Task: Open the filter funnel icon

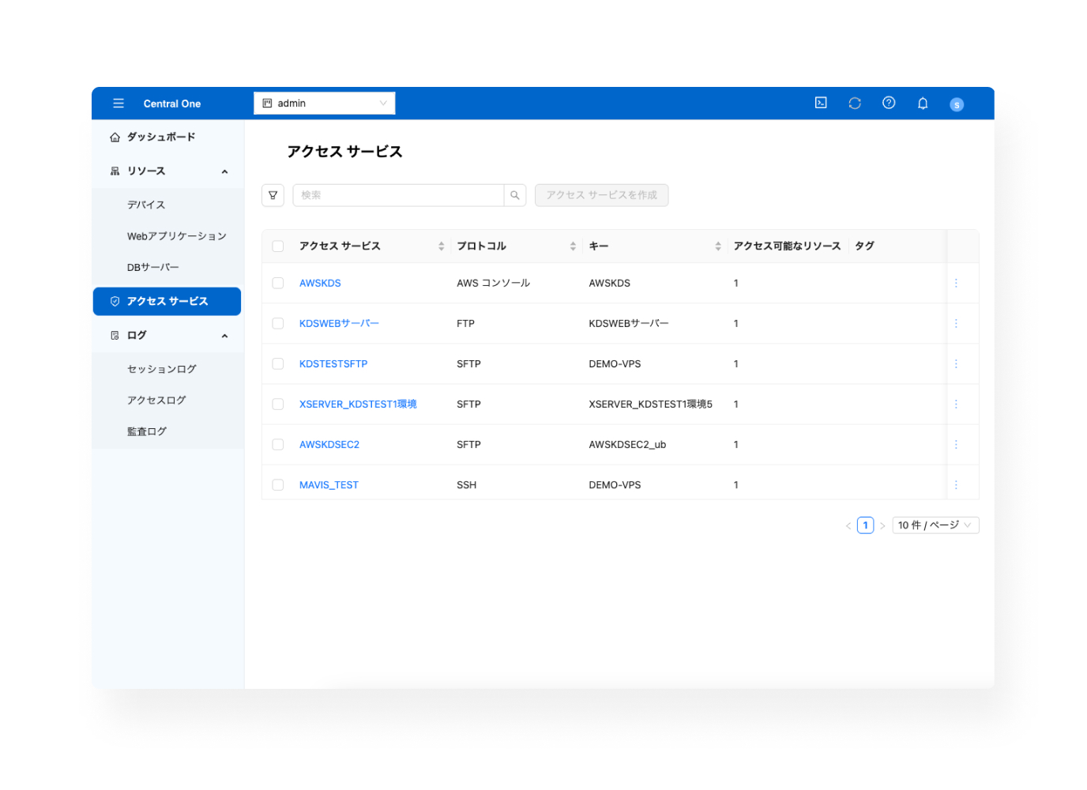Action: (x=273, y=195)
